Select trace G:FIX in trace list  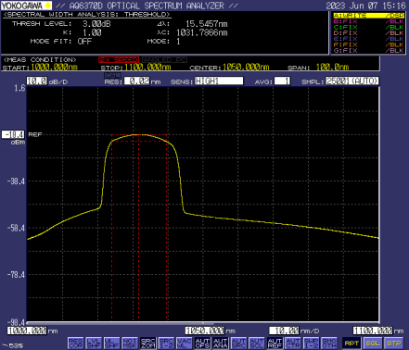click(368, 51)
